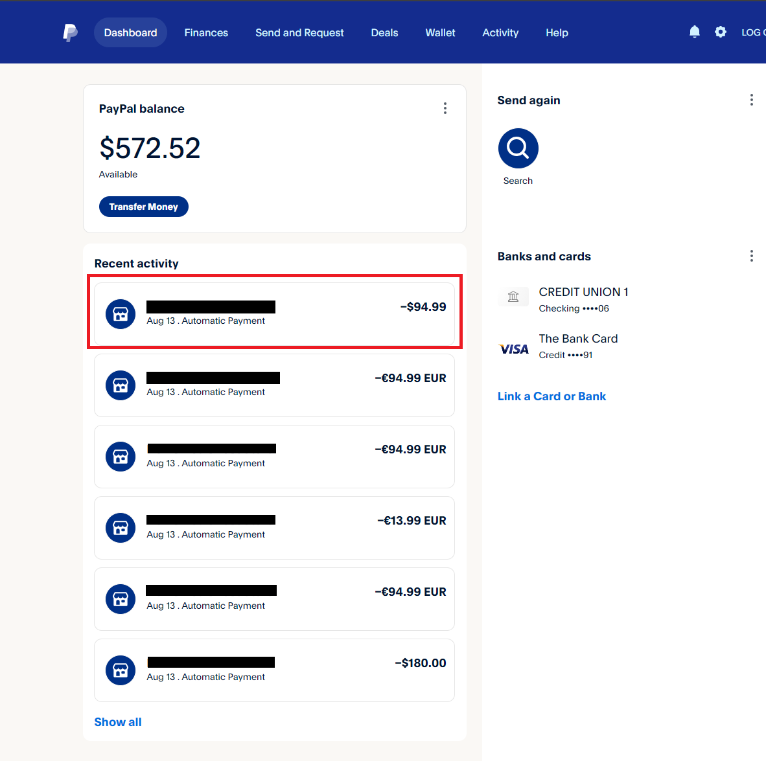766x761 pixels.
Task: Click the Transfer Money button
Action: [144, 207]
